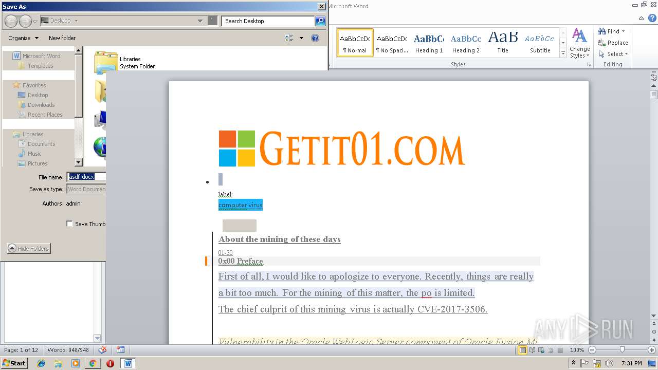Click the Zoom Out minus button
Screen dimensions: 658x370
click(592, 350)
